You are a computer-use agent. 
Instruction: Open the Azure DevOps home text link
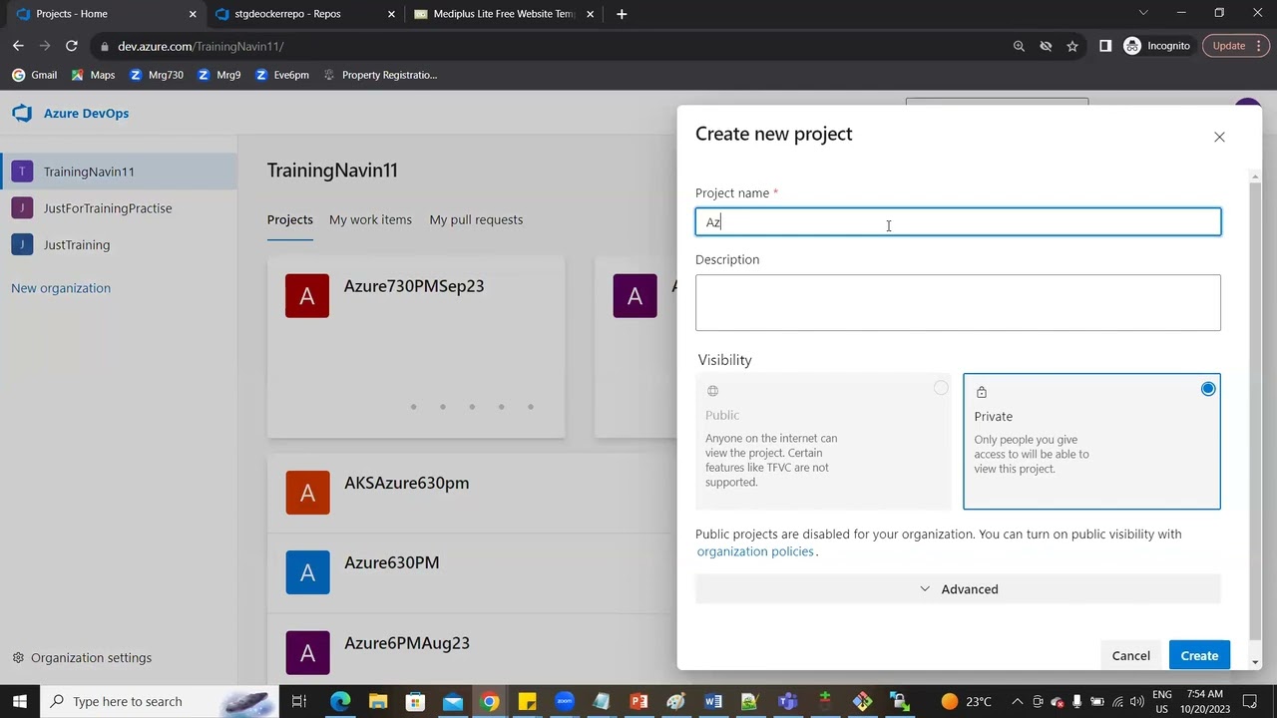86,113
